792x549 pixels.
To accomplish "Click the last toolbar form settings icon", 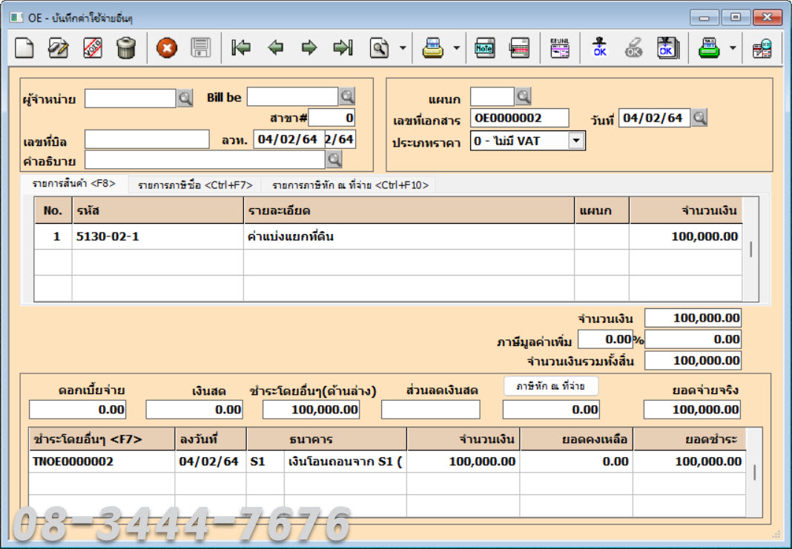I will (x=762, y=48).
